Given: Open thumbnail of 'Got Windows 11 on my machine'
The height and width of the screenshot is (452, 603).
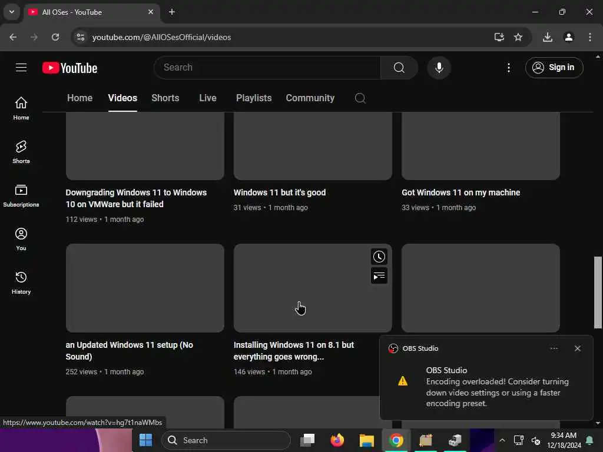Looking at the screenshot, I should coord(481,146).
